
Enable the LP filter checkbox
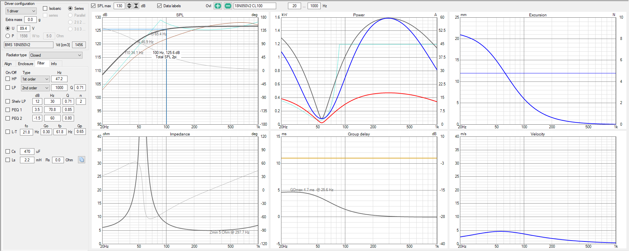coord(8,88)
